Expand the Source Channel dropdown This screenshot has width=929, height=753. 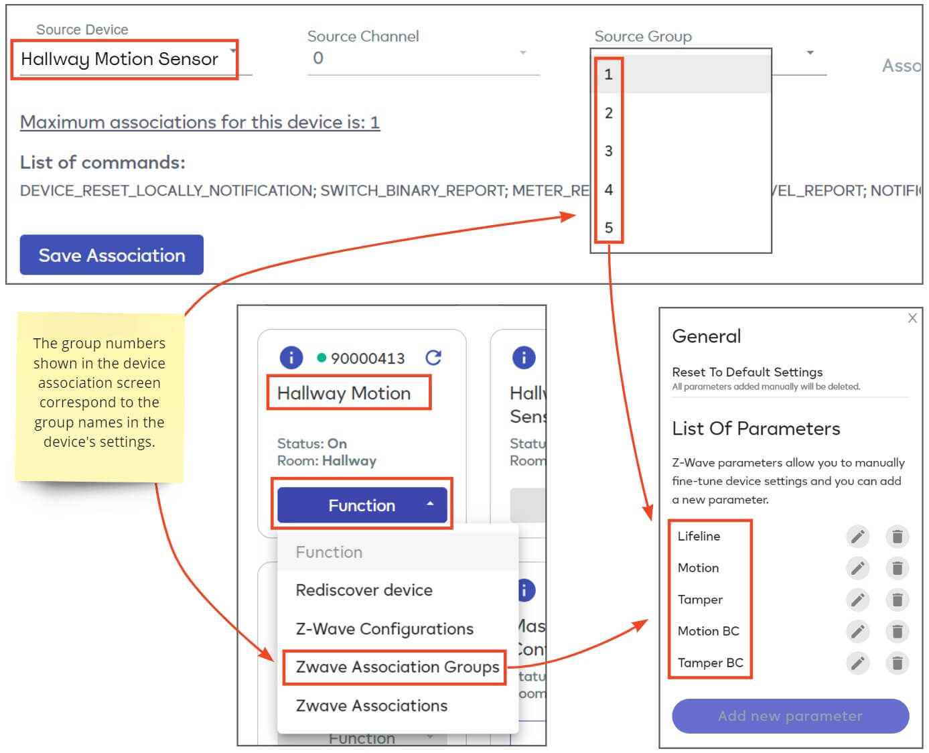click(423, 58)
